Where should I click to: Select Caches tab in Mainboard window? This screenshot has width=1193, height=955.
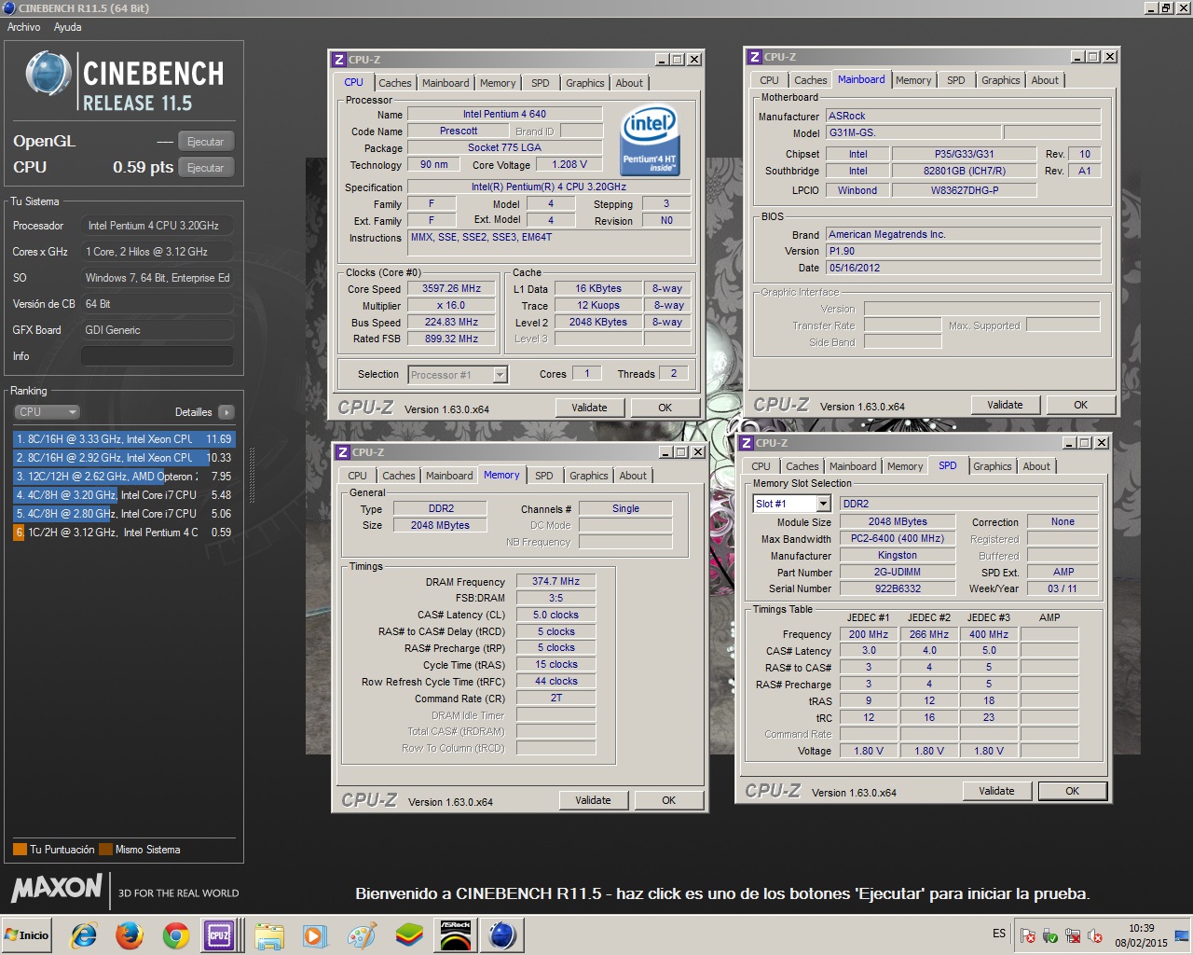810,80
